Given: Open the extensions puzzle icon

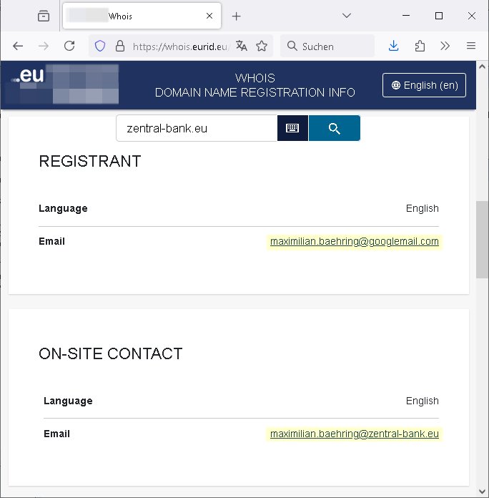Looking at the screenshot, I should [420, 46].
